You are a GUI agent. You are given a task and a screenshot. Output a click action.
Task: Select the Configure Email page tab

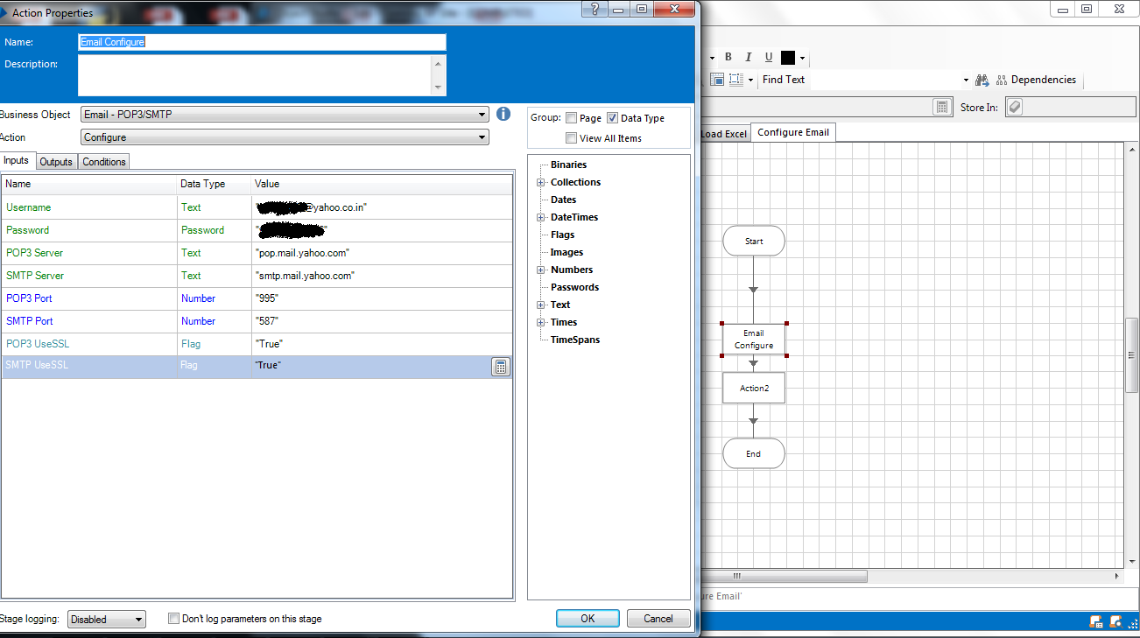(793, 132)
